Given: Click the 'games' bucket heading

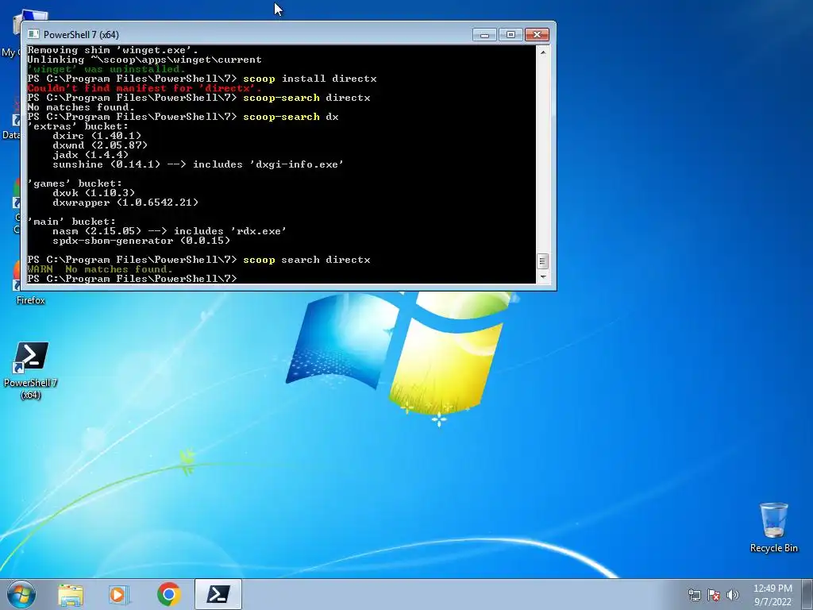Looking at the screenshot, I should pos(75,183).
